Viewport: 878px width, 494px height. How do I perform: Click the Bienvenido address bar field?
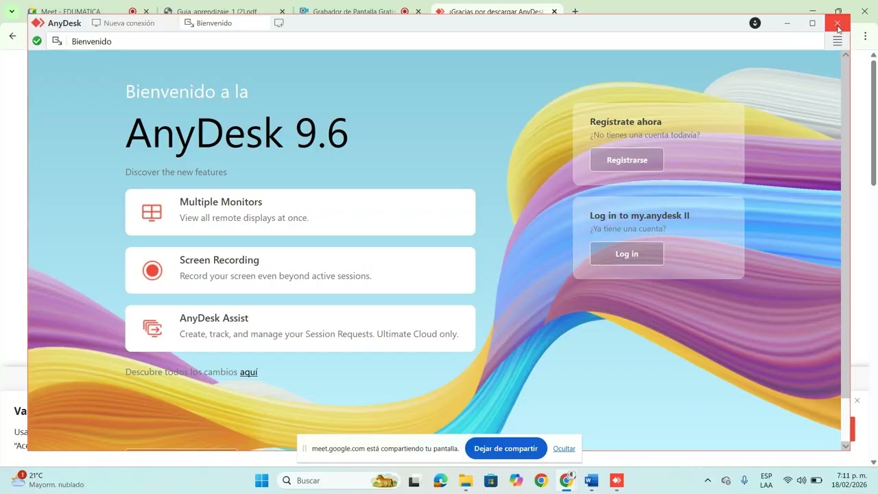pos(436,41)
